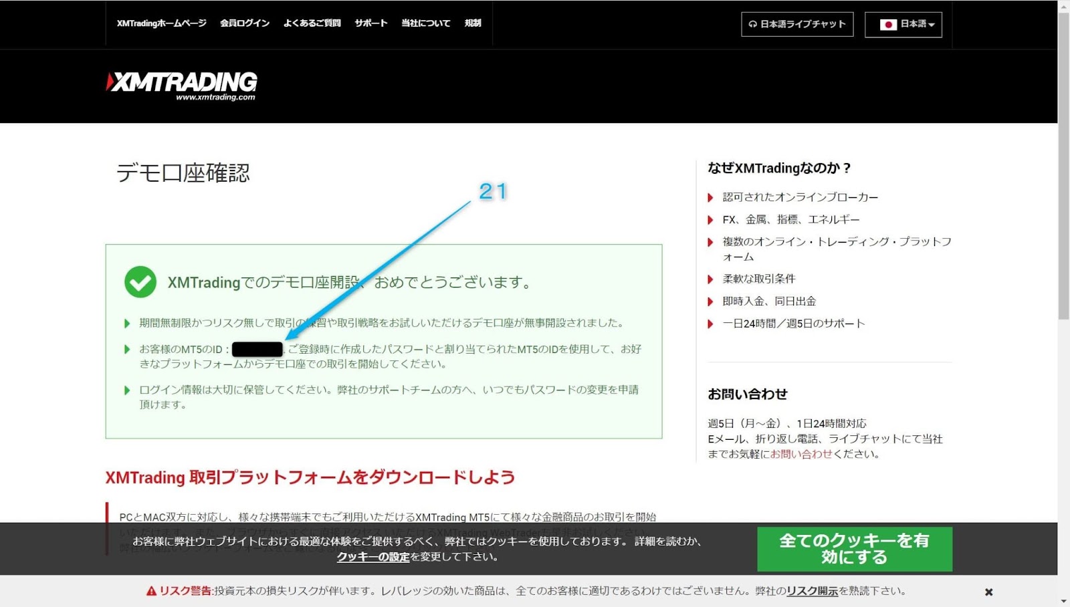Open the 日本語 language dropdown

903,25
